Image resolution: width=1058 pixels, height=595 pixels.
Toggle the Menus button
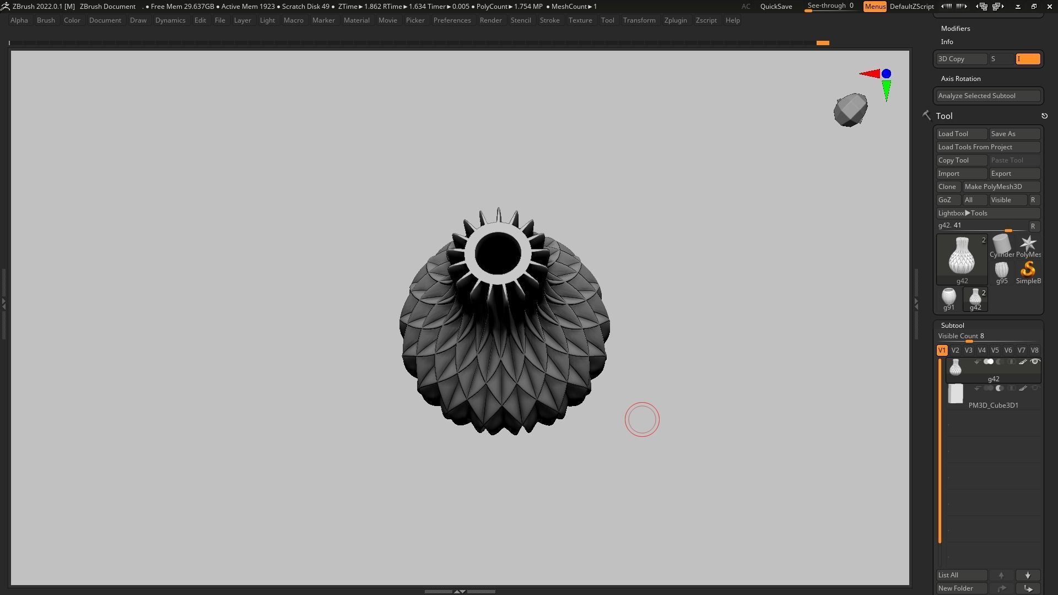point(875,7)
